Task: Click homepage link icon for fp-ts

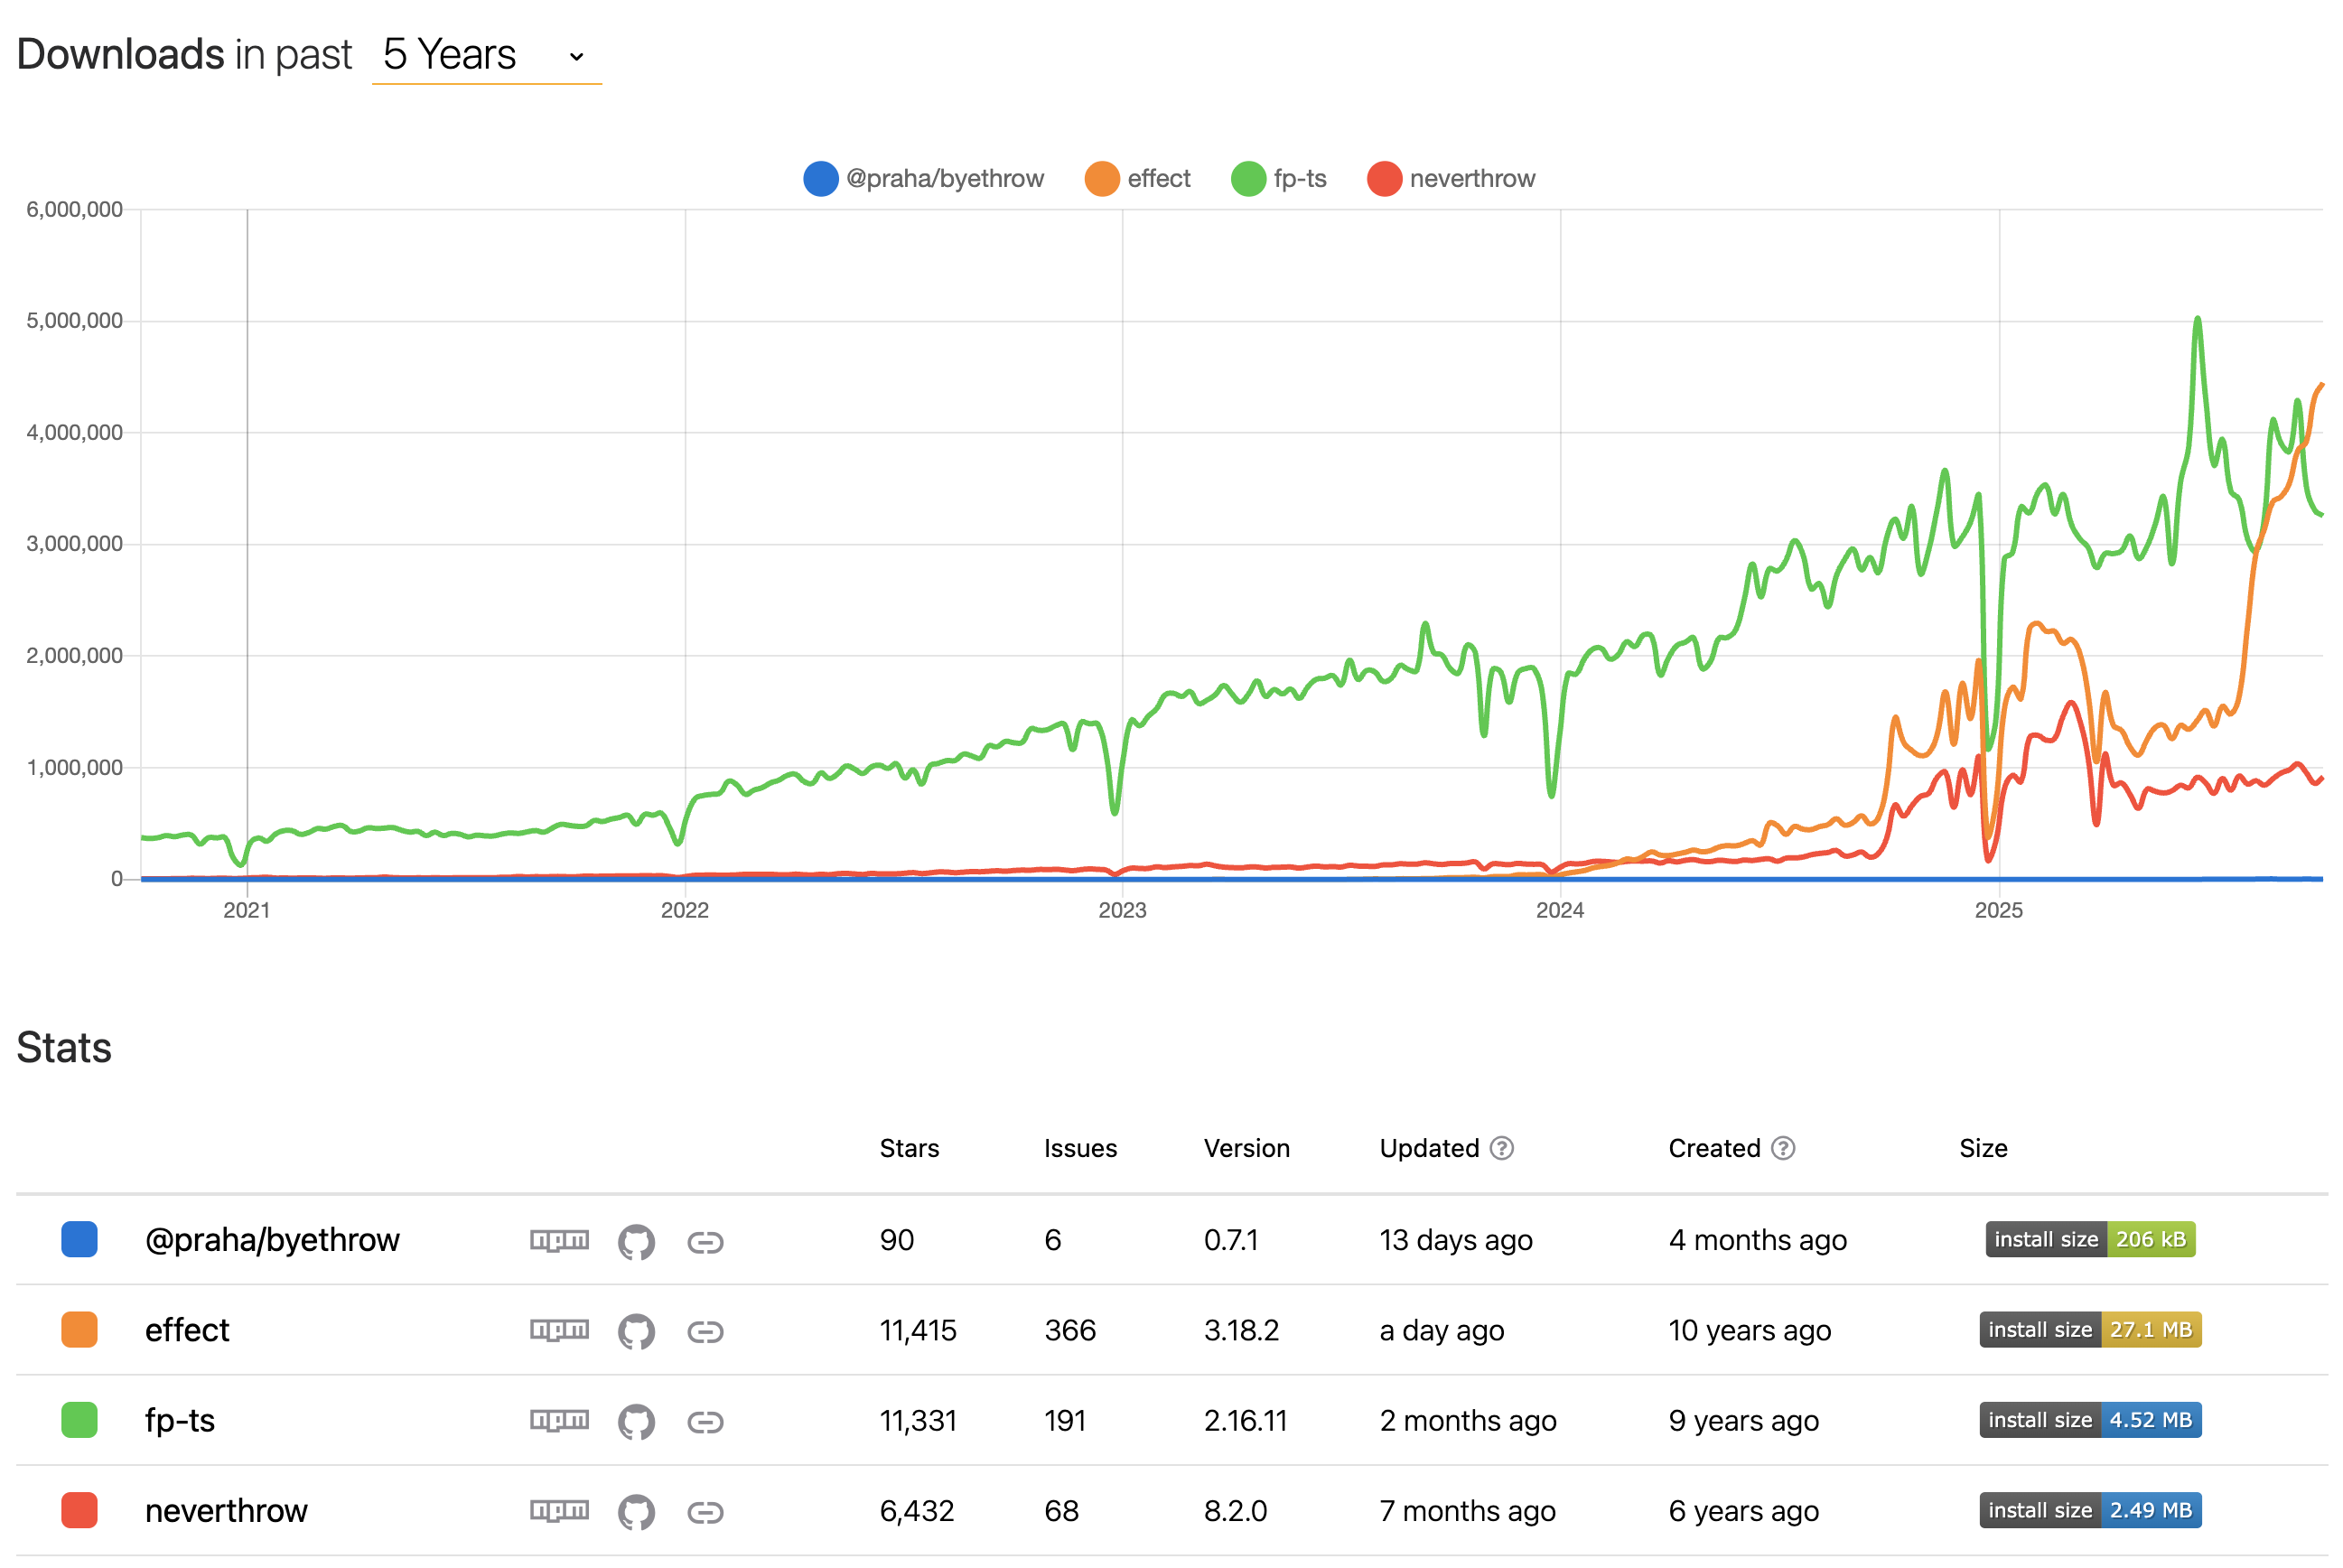Action: tap(705, 1422)
